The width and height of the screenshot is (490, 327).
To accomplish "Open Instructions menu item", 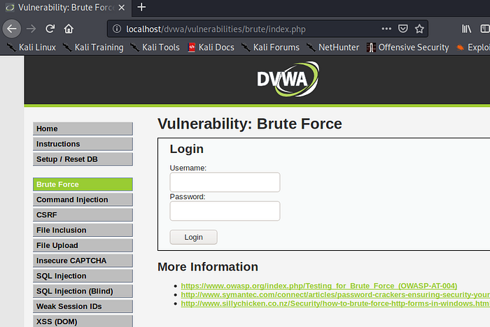I will (x=83, y=144).
